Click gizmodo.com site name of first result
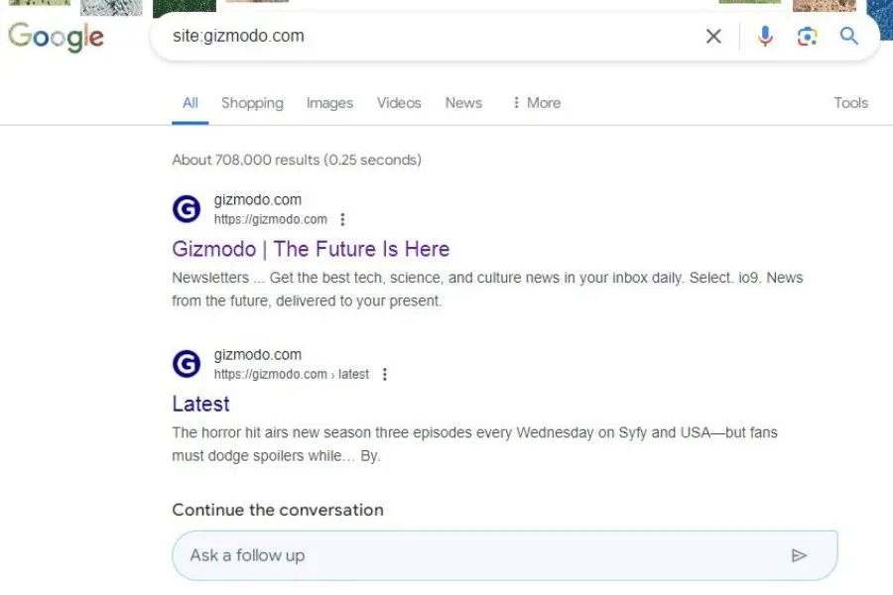The height and width of the screenshot is (595, 893). click(x=258, y=200)
